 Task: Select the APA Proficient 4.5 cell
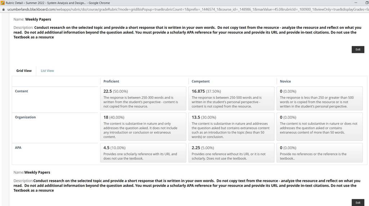tap(143, 153)
